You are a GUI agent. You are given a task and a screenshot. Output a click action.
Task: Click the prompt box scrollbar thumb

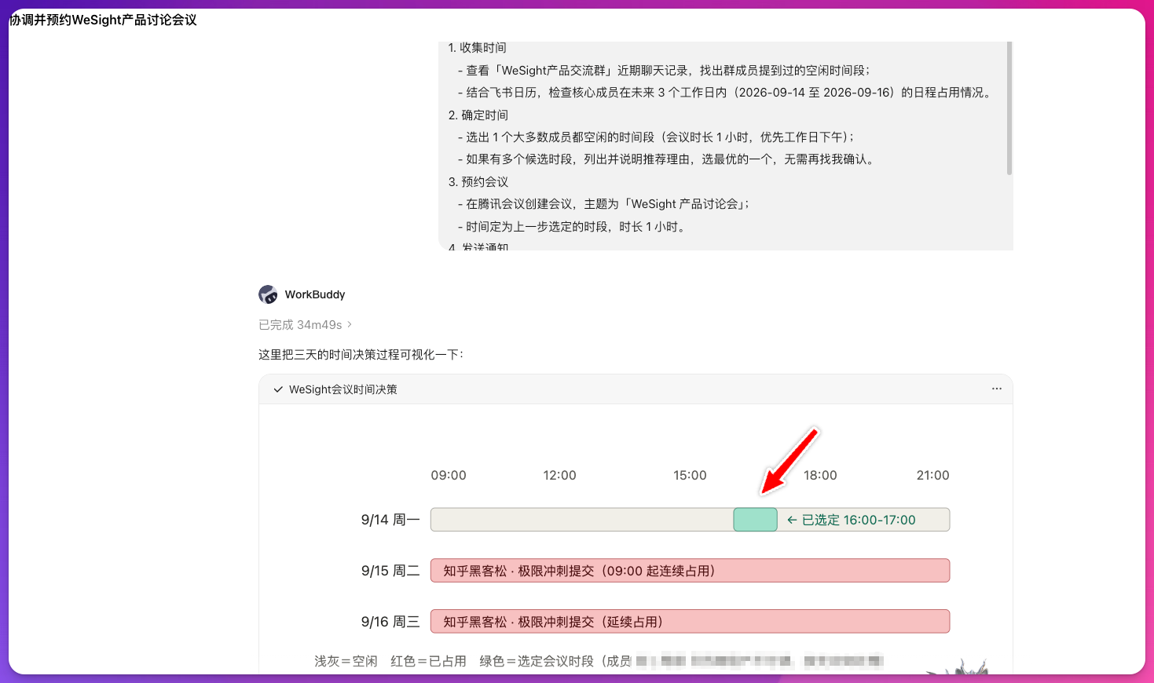pos(1009,108)
